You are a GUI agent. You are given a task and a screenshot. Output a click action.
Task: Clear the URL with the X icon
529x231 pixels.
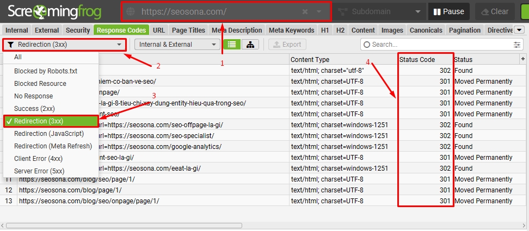(305, 12)
